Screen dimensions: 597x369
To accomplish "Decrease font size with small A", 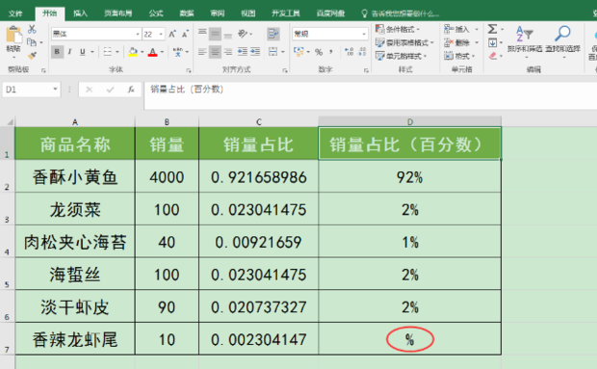I will [185, 35].
